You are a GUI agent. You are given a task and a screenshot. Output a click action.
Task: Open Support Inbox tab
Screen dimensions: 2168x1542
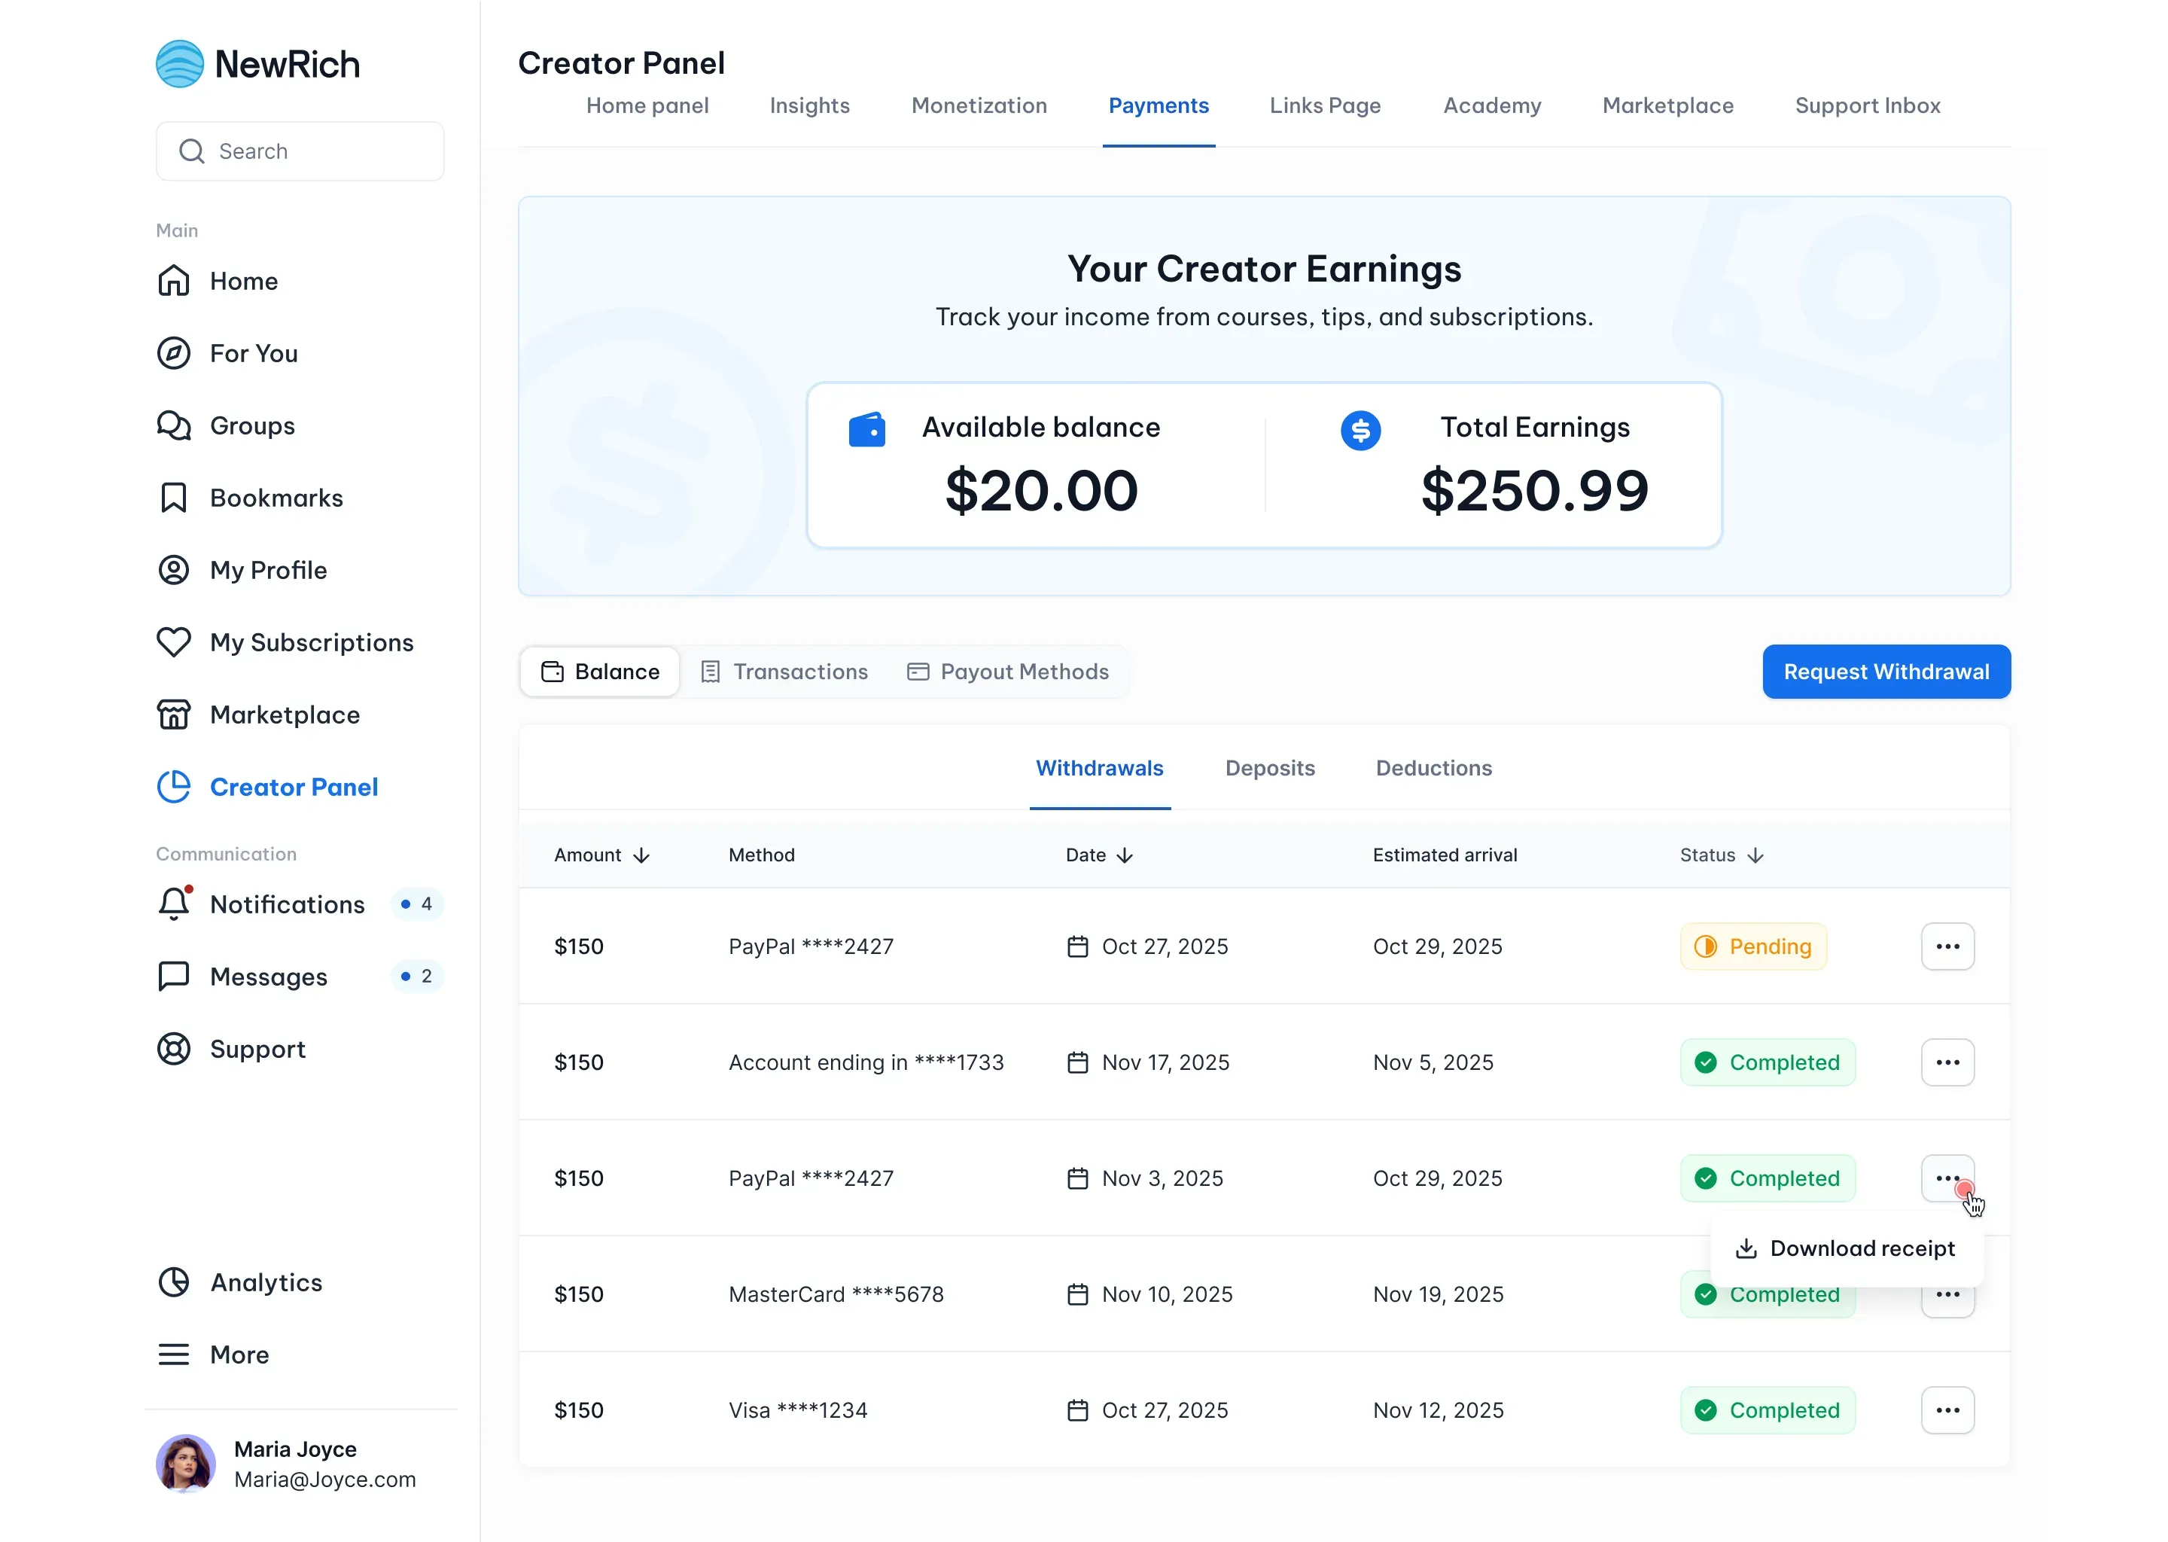[1867, 105]
